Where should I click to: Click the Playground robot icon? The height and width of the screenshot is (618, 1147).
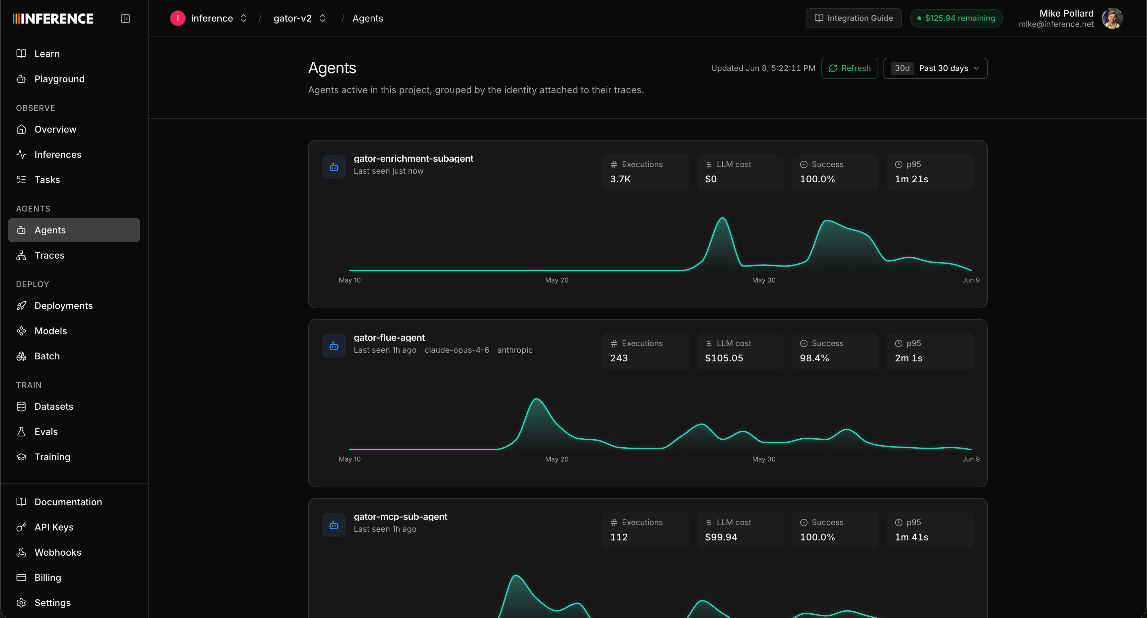[21, 79]
